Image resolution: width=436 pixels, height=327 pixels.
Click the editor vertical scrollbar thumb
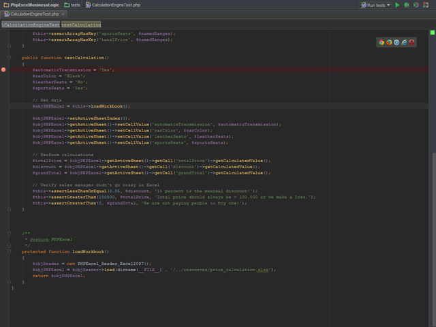pyautogui.click(x=434, y=239)
